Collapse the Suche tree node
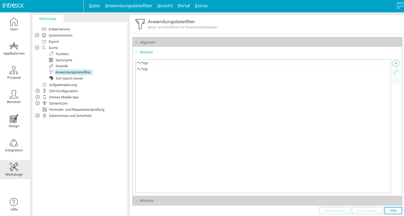 tap(37, 48)
